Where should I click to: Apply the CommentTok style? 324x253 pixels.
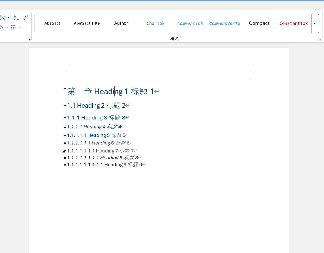pos(190,23)
